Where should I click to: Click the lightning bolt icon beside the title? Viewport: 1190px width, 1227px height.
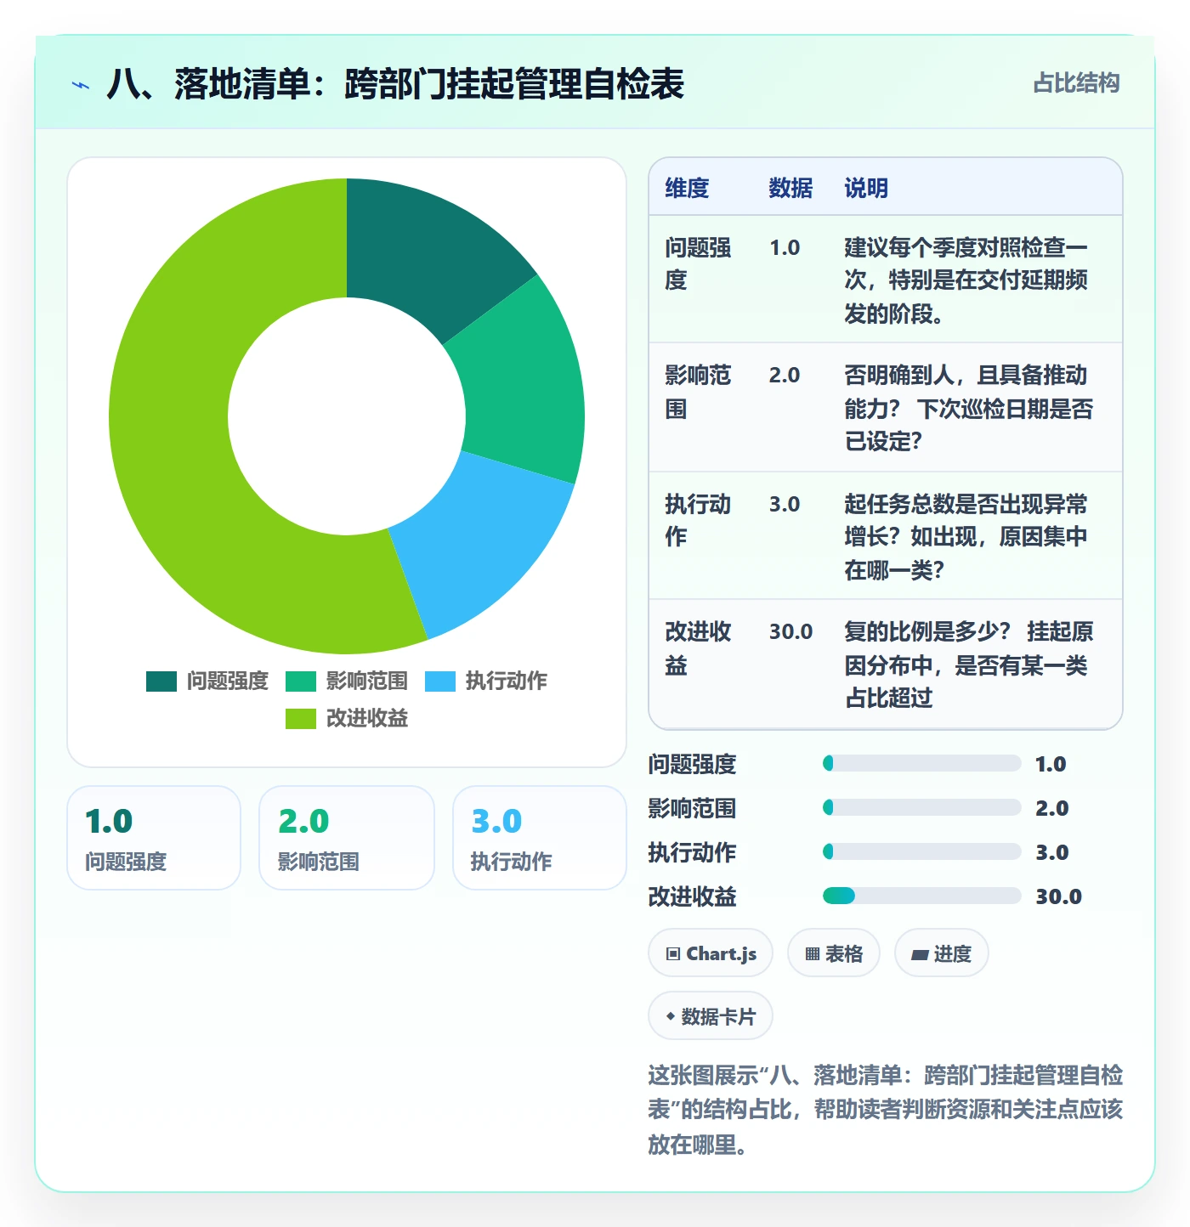[x=81, y=85]
